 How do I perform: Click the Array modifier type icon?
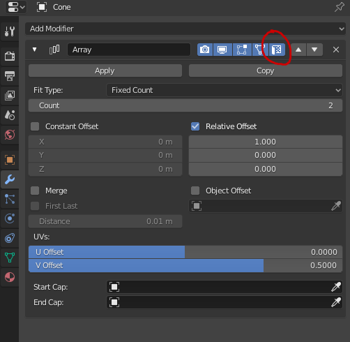coord(54,50)
